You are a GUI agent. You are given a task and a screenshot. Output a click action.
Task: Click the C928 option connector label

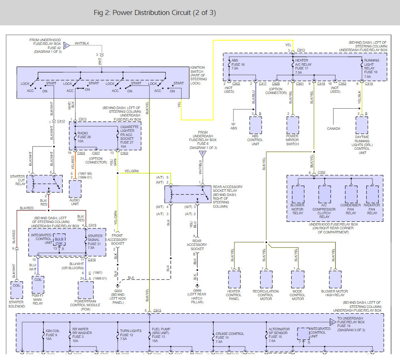(276, 84)
